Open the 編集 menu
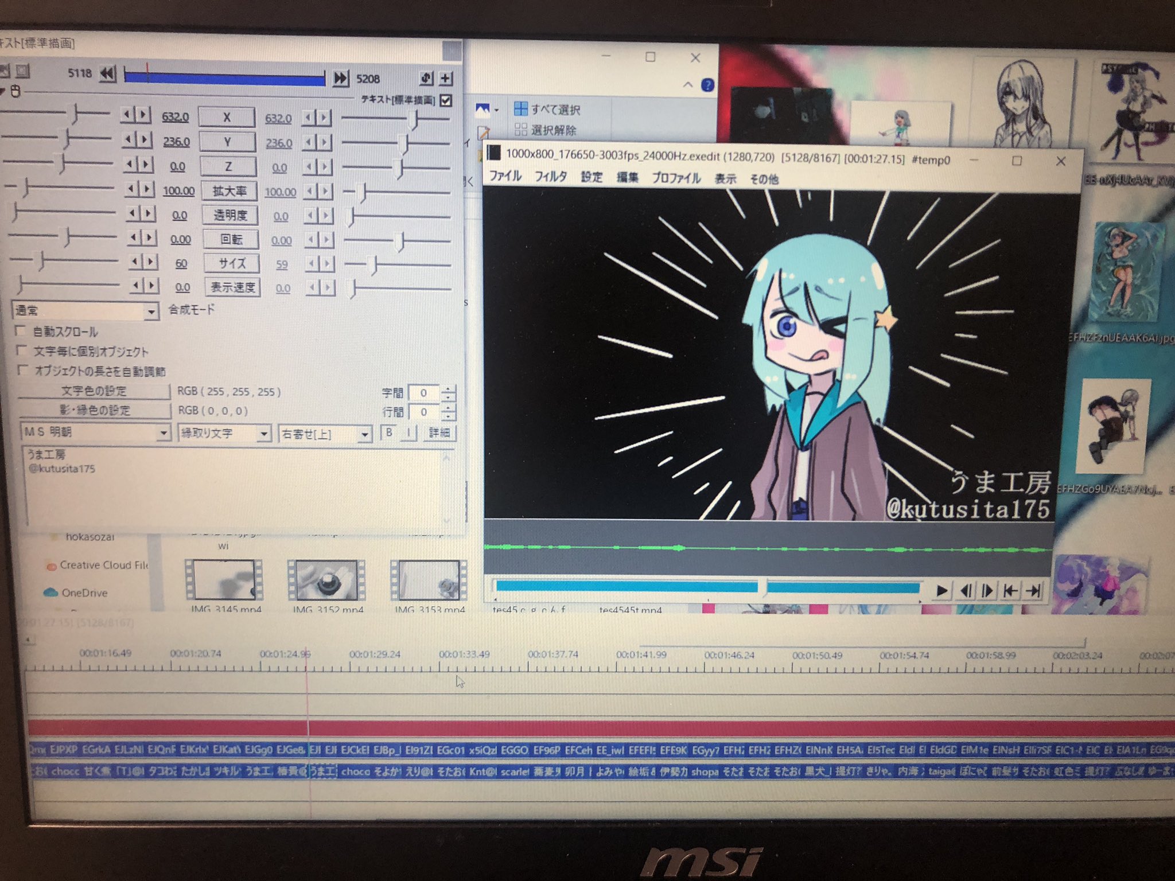The height and width of the screenshot is (881, 1175). pos(627,178)
